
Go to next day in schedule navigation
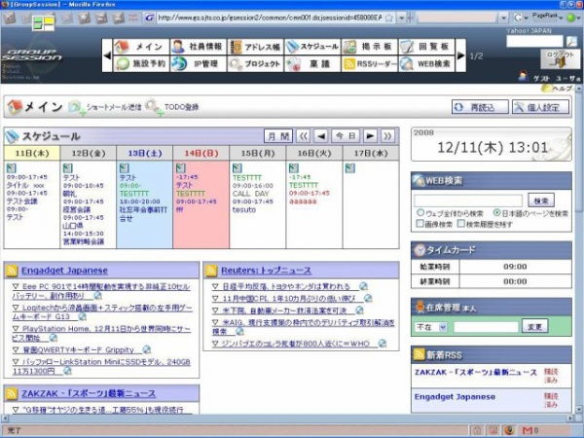371,136
